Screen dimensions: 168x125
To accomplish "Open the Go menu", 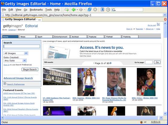I will click(x=26, y=10).
